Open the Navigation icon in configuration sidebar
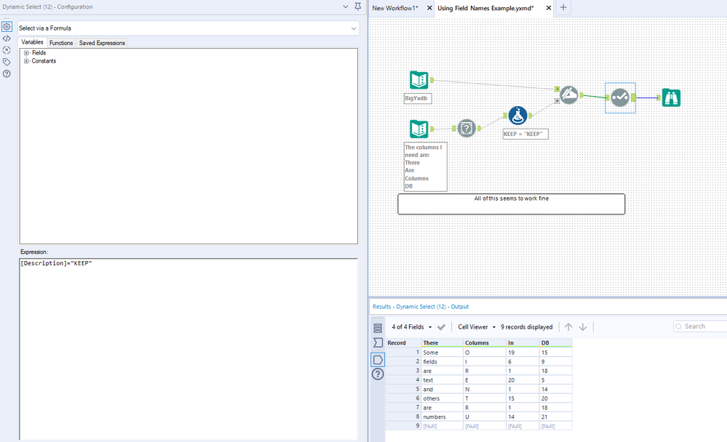This screenshot has height=442, width=727. (x=7, y=50)
